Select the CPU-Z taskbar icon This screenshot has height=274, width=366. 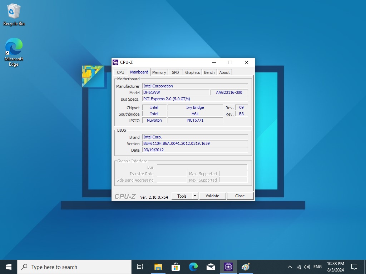click(228, 267)
